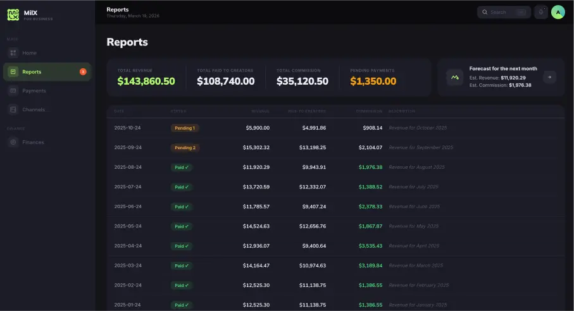The height and width of the screenshot is (311, 574).
Task: Open the Payments page label in sidebar
Action: click(x=34, y=91)
